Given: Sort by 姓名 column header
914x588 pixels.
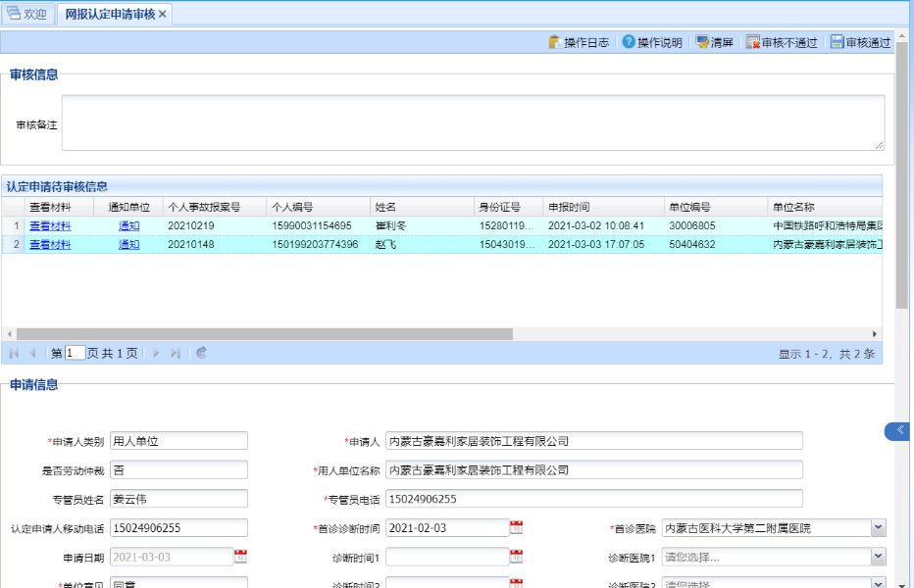Looking at the screenshot, I should coord(422,207).
